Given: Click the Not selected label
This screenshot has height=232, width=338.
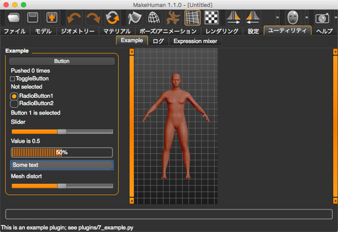Looking at the screenshot, I should tap(26, 87).
